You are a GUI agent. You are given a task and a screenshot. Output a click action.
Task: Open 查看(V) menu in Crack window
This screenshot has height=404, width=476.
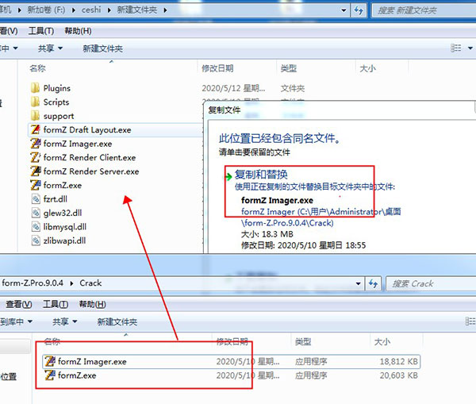coord(19,304)
